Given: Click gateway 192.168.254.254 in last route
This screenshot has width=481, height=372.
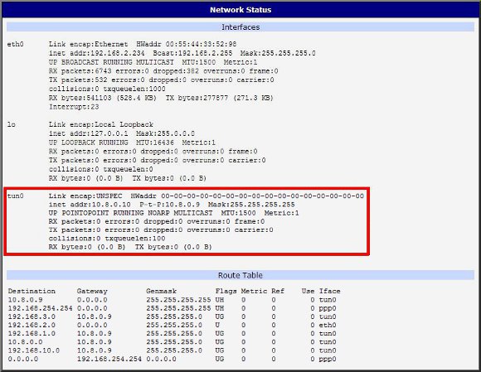Looking at the screenshot, I should 109,359.
